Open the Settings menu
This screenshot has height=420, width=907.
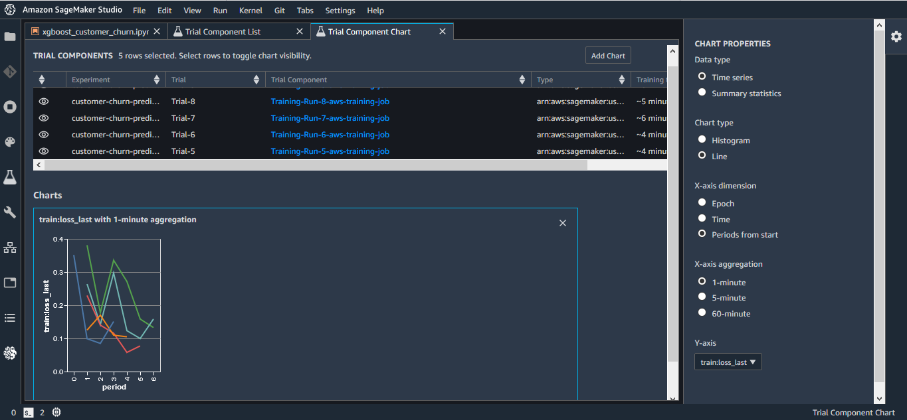(x=340, y=11)
